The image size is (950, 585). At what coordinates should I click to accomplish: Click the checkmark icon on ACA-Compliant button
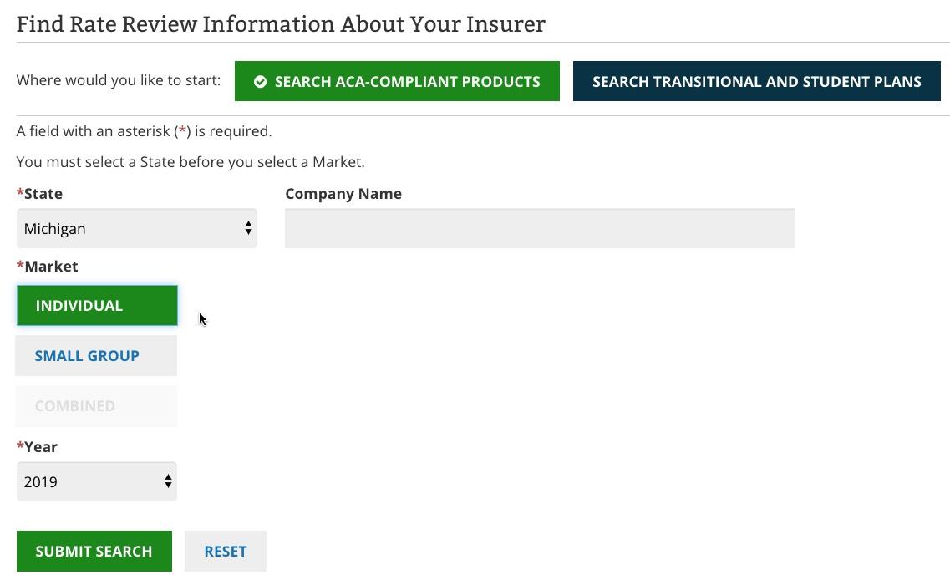pyautogui.click(x=261, y=82)
